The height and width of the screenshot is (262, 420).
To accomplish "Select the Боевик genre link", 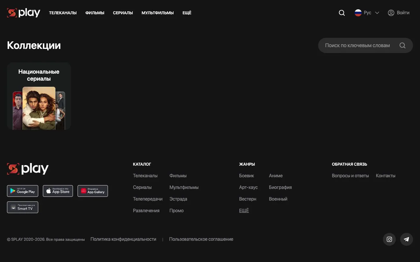I will coord(246,176).
